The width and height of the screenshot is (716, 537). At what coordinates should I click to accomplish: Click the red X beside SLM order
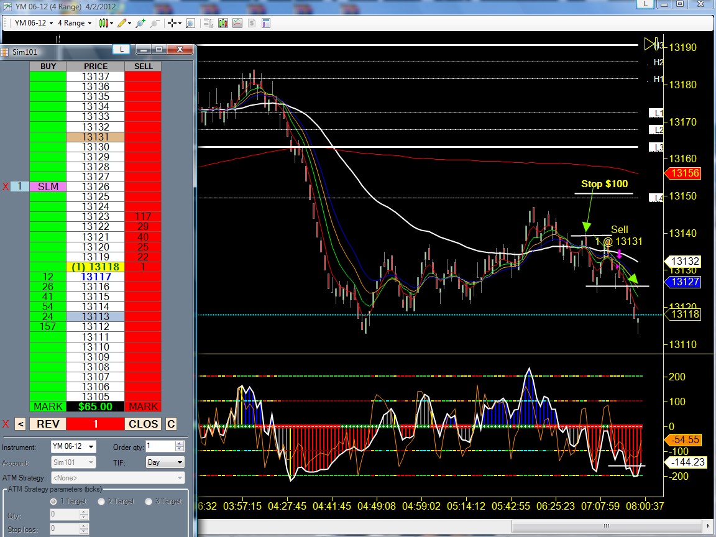click(6, 186)
